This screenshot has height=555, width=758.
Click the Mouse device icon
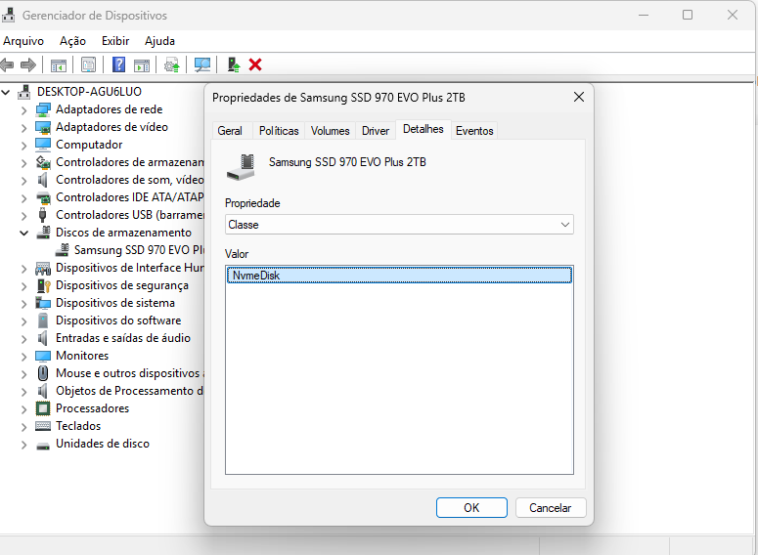point(43,373)
